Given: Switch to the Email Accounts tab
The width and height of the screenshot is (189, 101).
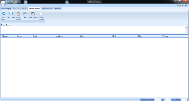Looking at the screenshot, I should click(x=47, y=9).
